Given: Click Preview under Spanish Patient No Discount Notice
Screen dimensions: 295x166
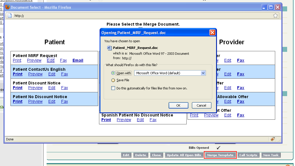Looking at the screenshot, I should point(124,120).
